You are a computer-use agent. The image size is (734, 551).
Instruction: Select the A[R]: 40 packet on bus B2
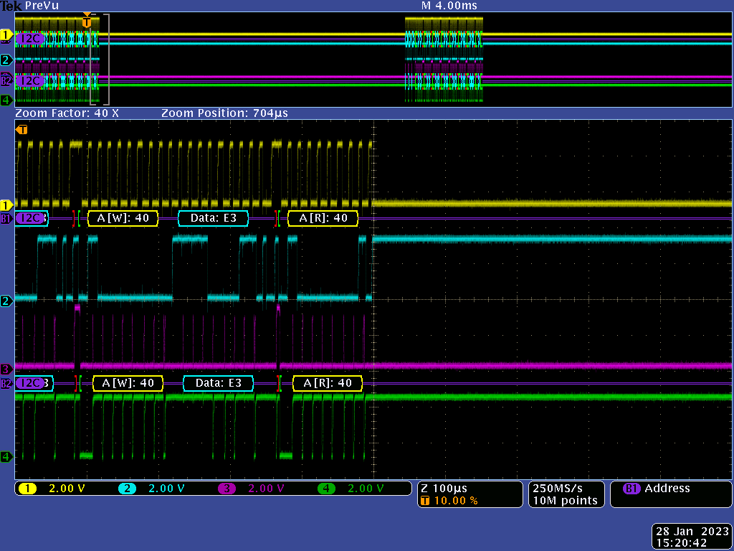tap(328, 383)
